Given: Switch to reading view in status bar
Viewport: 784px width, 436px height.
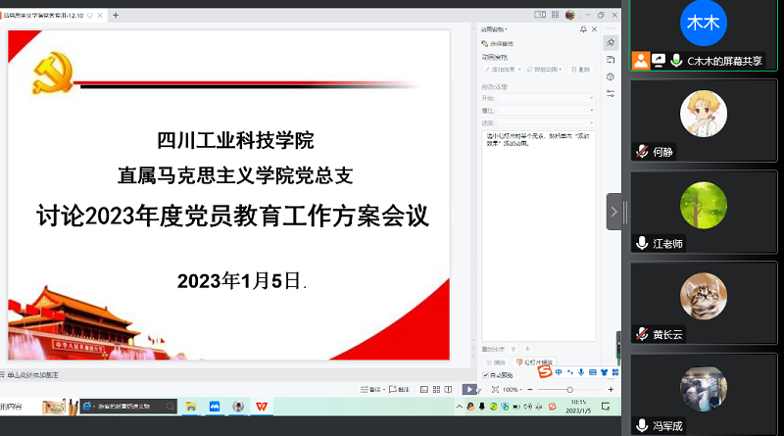Looking at the screenshot, I should (x=450, y=390).
